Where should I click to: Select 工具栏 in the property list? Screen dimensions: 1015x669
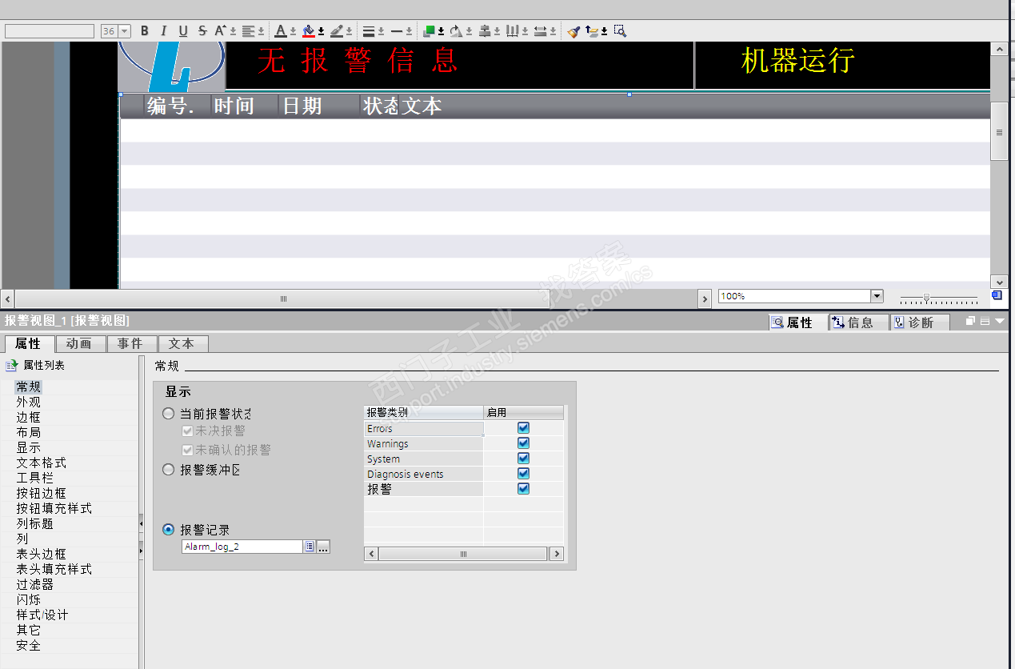point(34,478)
